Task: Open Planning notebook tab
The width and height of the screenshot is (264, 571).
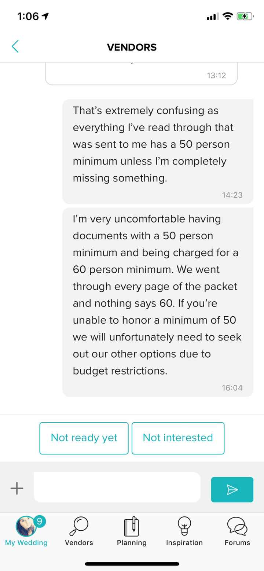Action: 132,531
